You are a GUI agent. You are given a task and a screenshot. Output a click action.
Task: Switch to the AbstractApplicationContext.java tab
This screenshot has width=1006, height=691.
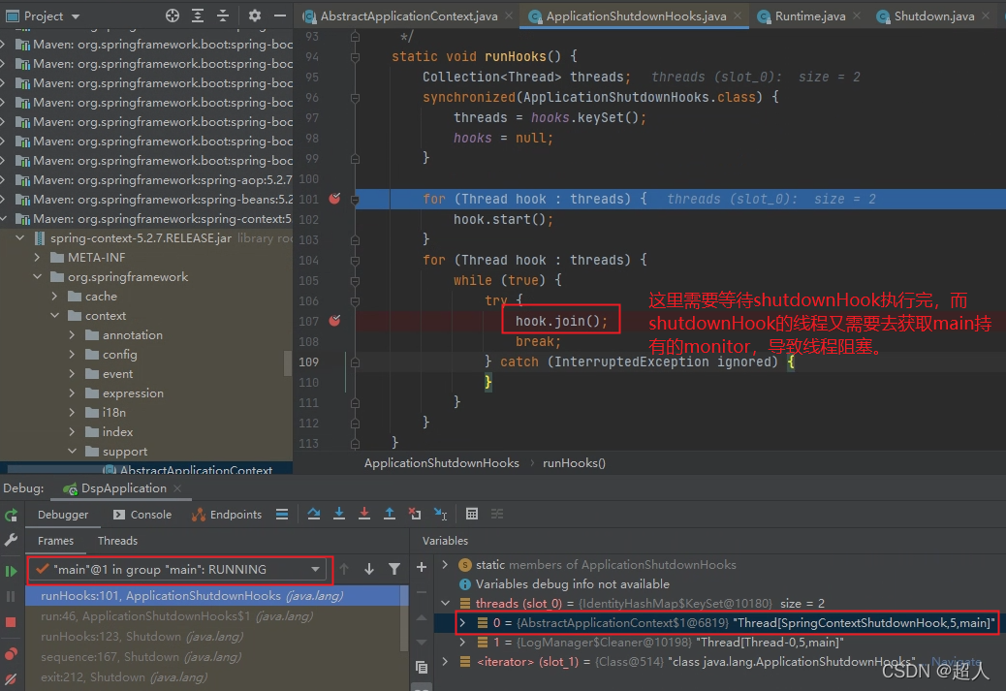(x=409, y=16)
